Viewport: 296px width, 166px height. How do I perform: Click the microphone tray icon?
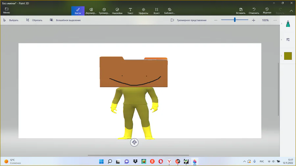pos(255,161)
